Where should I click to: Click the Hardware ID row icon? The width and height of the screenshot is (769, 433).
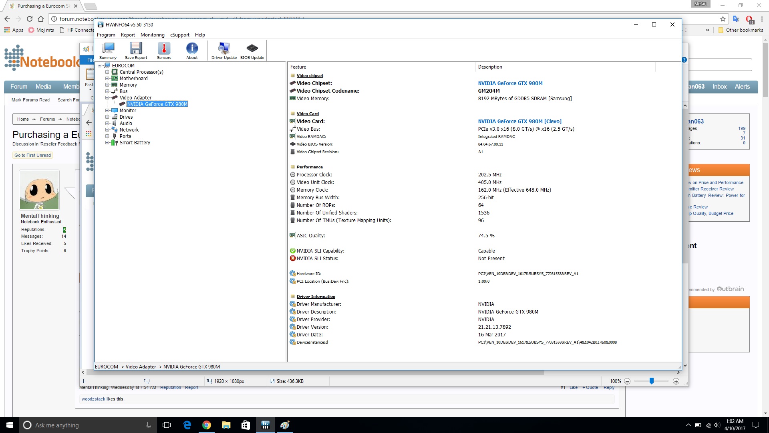[292, 274]
